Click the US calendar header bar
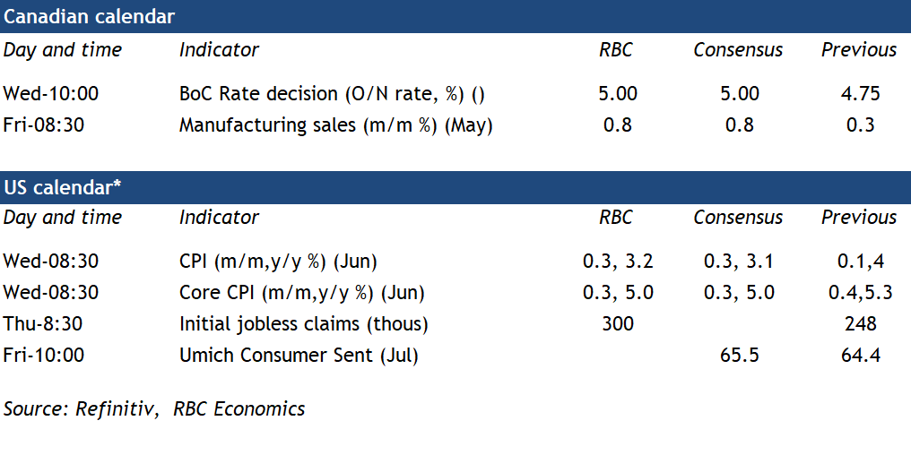Screen dimensions: 911x455 tap(455, 187)
